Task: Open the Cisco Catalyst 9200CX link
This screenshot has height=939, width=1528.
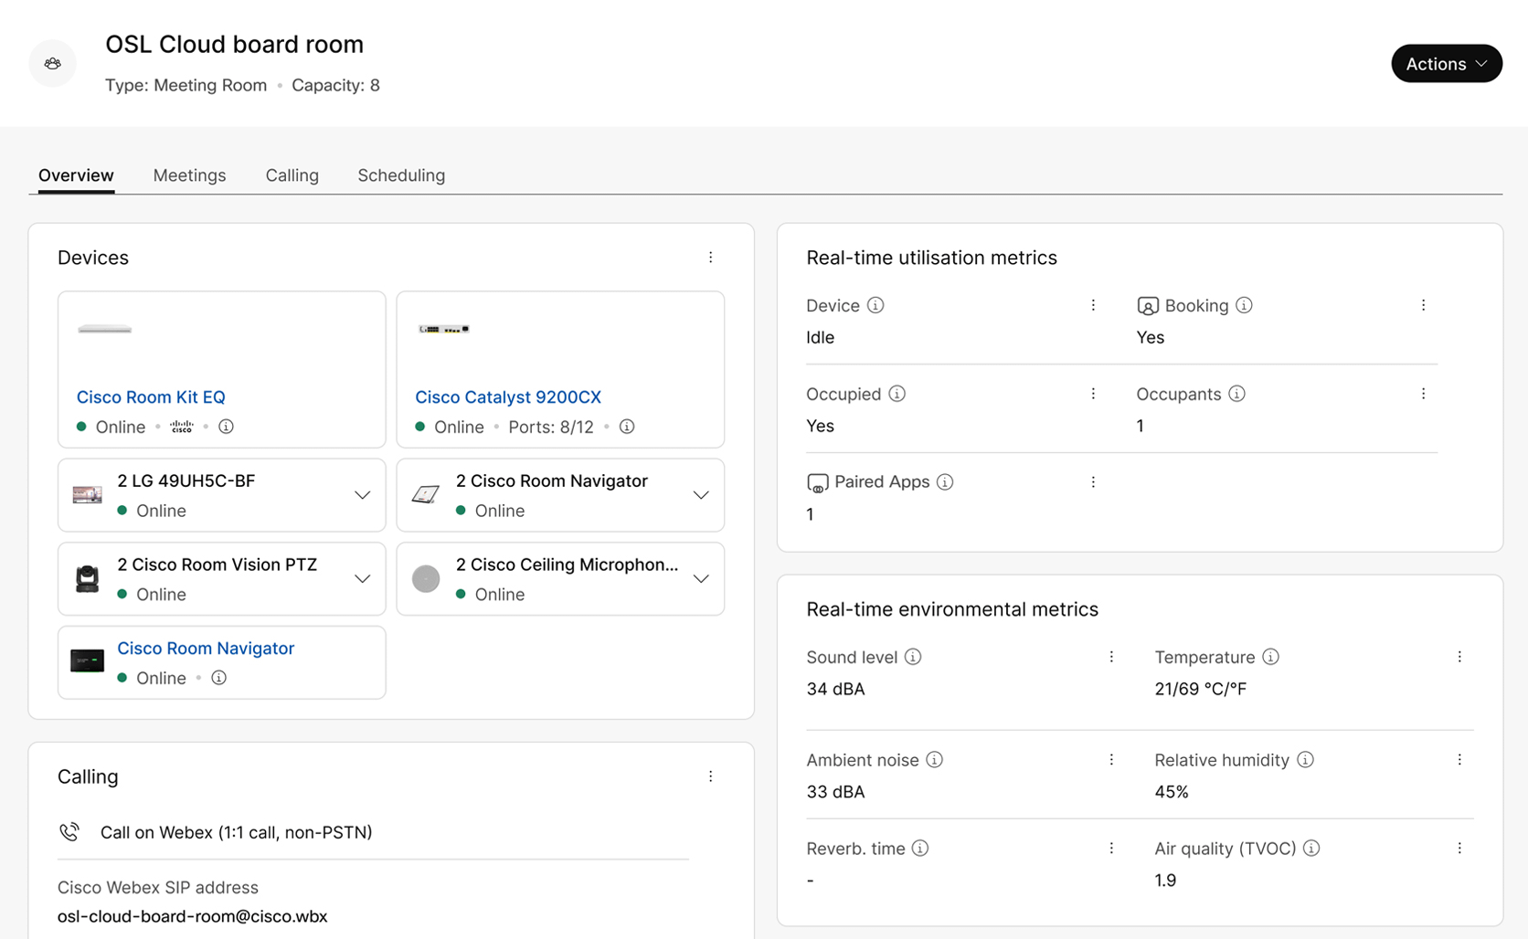Action: (x=508, y=397)
